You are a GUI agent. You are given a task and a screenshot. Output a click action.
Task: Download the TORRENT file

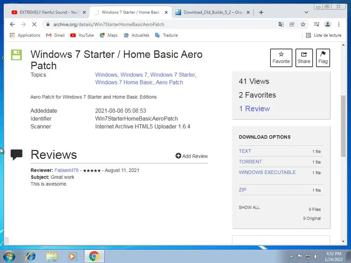250,162
